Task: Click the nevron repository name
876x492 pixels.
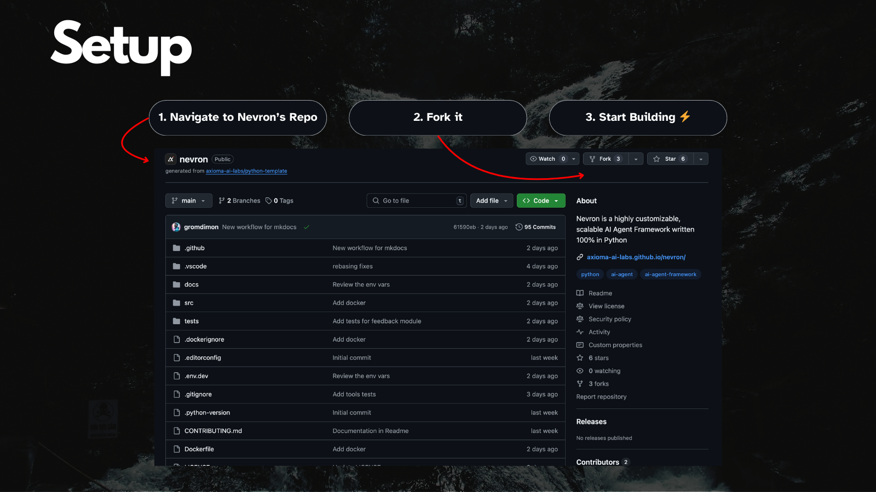Action: 194,160
